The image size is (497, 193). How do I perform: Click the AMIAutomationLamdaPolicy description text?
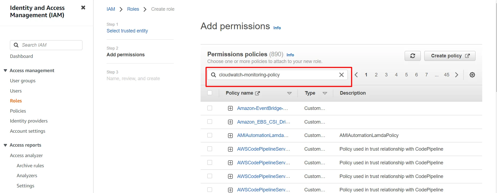(x=369, y=135)
